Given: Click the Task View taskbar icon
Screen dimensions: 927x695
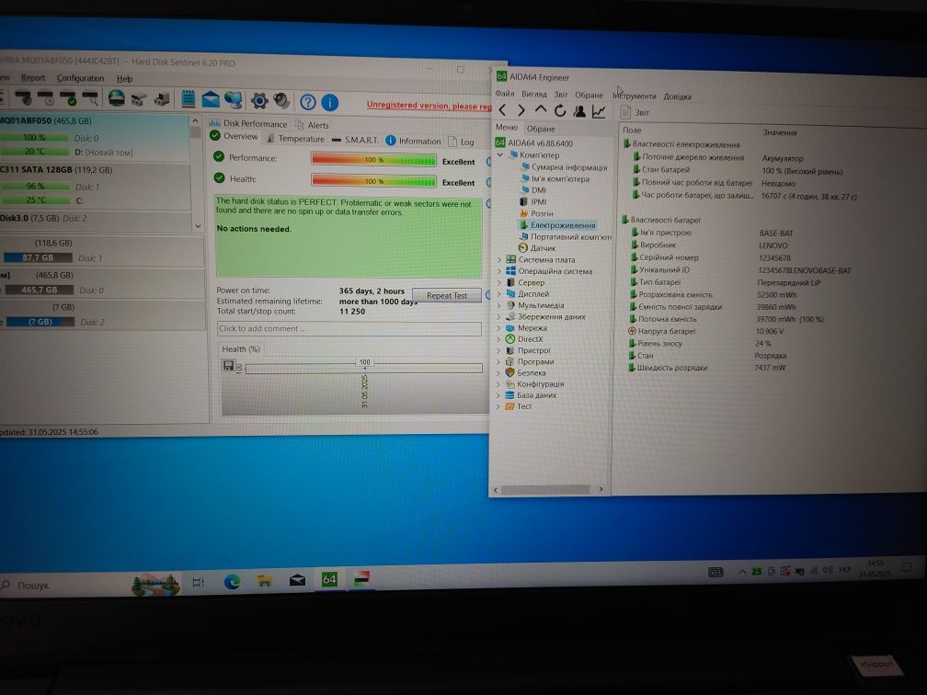Looking at the screenshot, I should pyautogui.click(x=198, y=583).
